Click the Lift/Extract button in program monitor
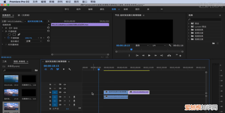225x113 pixels. [169, 55]
